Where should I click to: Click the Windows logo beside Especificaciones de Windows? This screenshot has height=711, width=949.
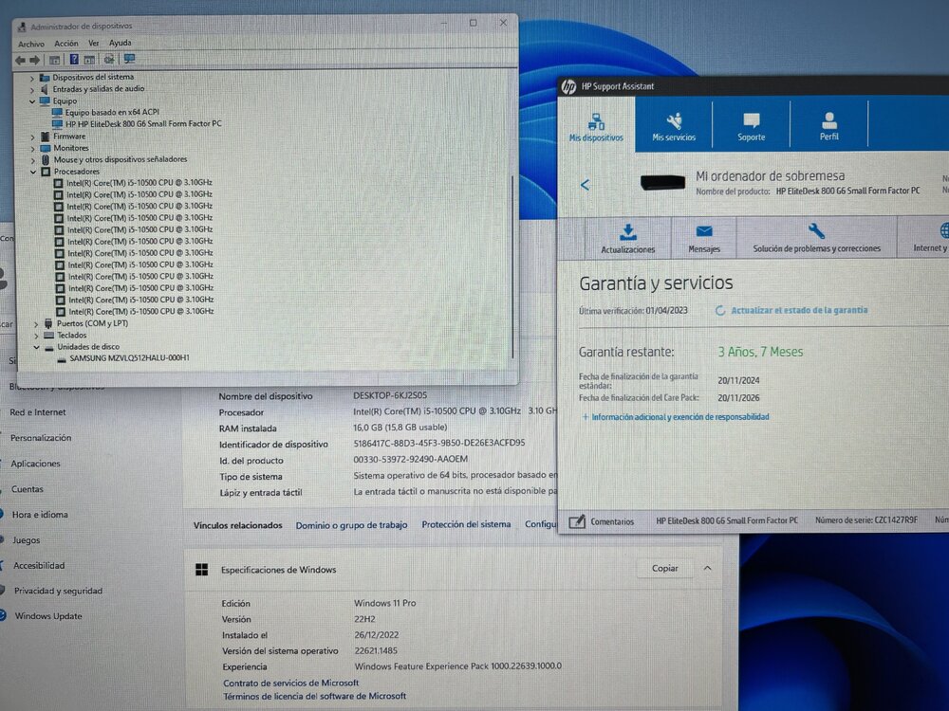pyautogui.click(x=202, y=570)
